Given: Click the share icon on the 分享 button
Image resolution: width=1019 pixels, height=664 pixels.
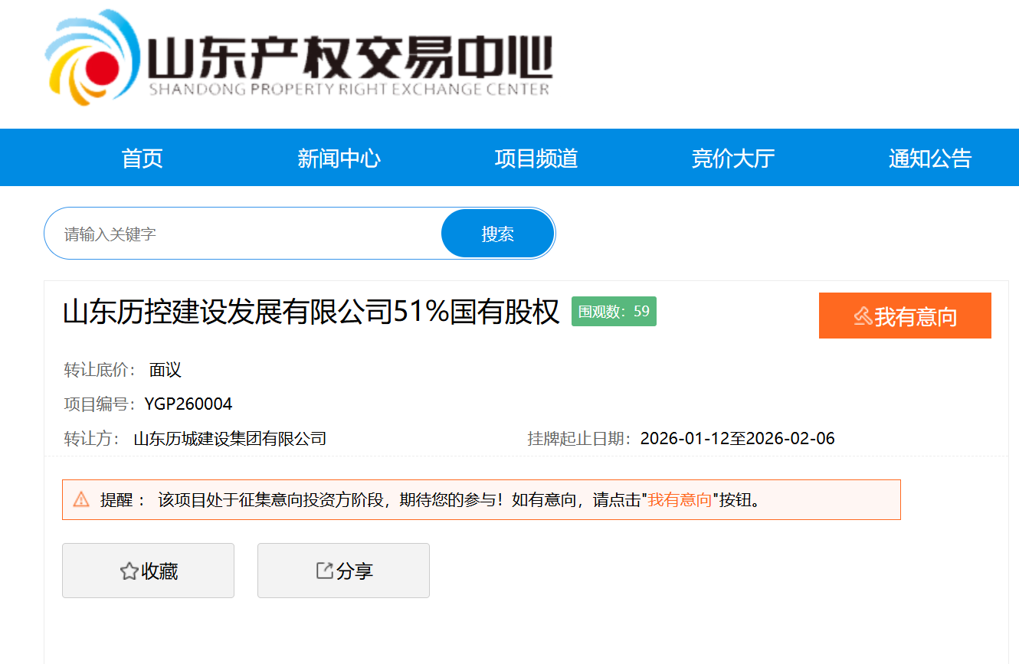Looking at the screenshot, I should coord(325,571).
